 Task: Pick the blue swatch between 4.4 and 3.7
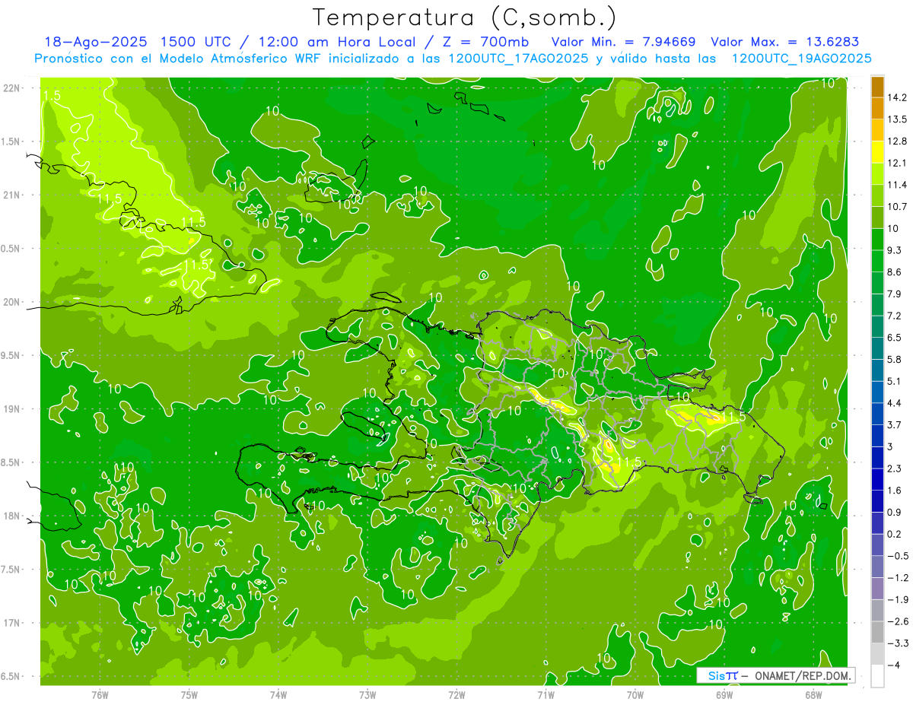click(x=877, y=414)
